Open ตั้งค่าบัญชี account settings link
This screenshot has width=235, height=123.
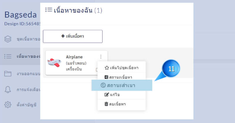[26, 105]
